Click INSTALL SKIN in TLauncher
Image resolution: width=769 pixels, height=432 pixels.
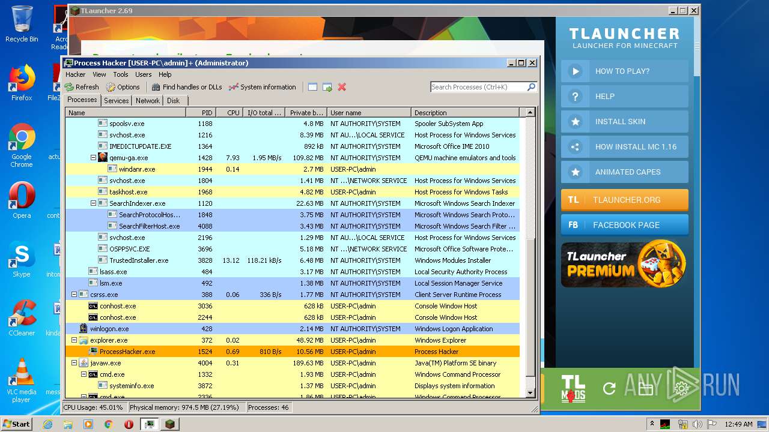[x=625, y=121]
